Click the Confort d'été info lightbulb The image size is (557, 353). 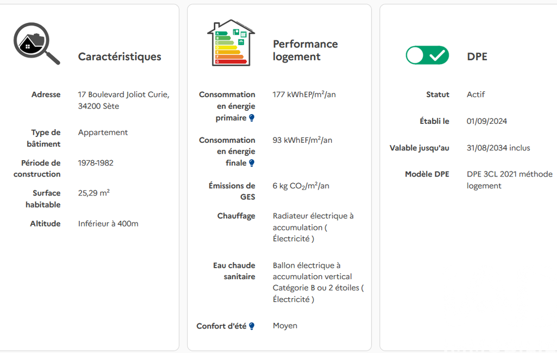coord(252,326)
